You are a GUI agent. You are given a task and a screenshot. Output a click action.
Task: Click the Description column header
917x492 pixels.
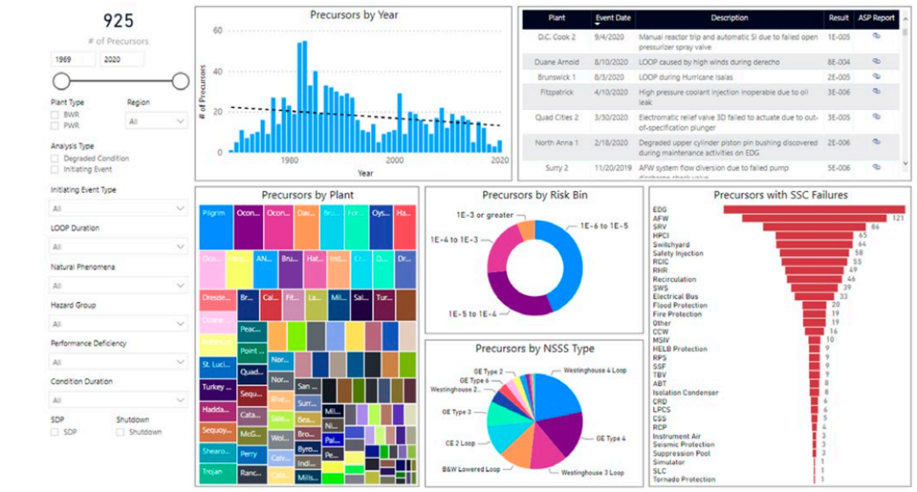(x=729, y=18)
